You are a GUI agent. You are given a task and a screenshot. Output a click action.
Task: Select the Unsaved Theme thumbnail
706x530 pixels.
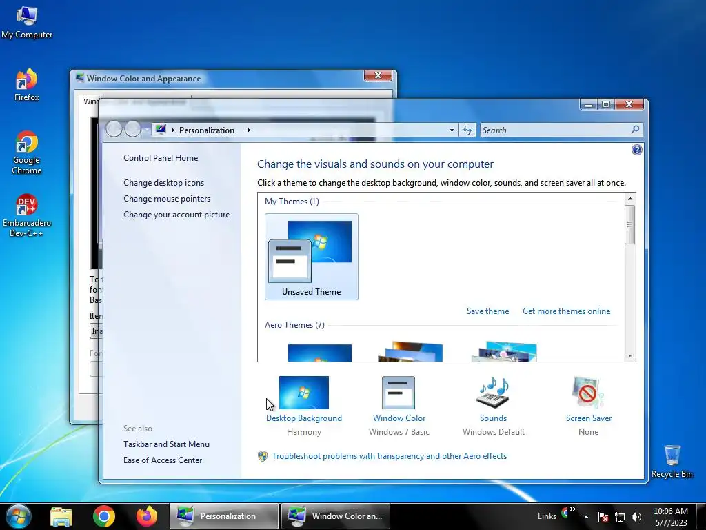coord(312,257)
